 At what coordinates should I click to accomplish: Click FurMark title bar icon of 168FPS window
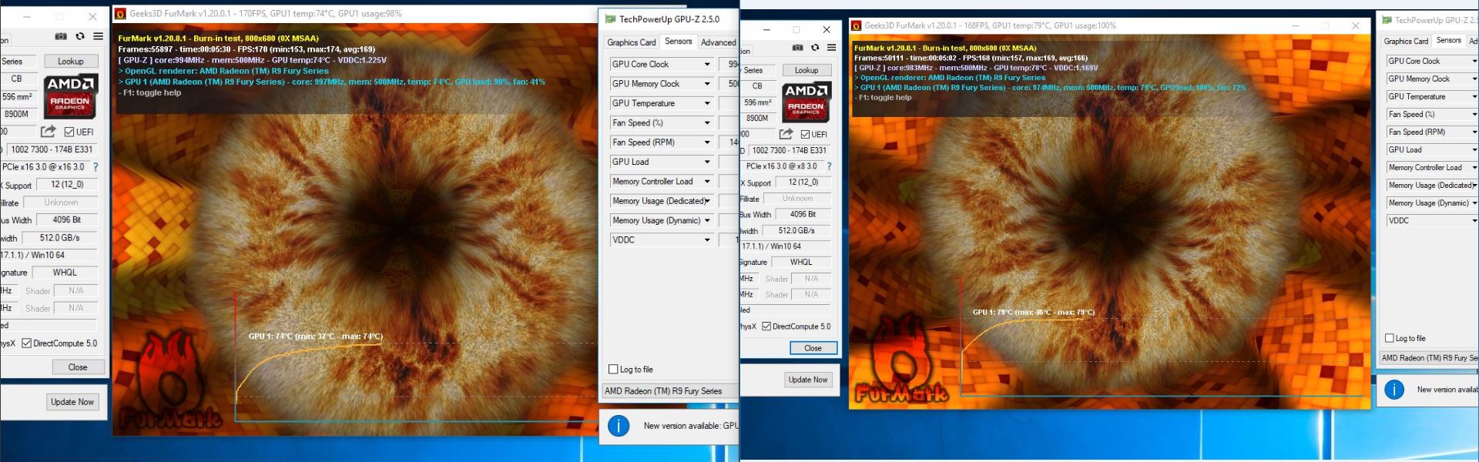pyautogui.click(x=856, y=26)
